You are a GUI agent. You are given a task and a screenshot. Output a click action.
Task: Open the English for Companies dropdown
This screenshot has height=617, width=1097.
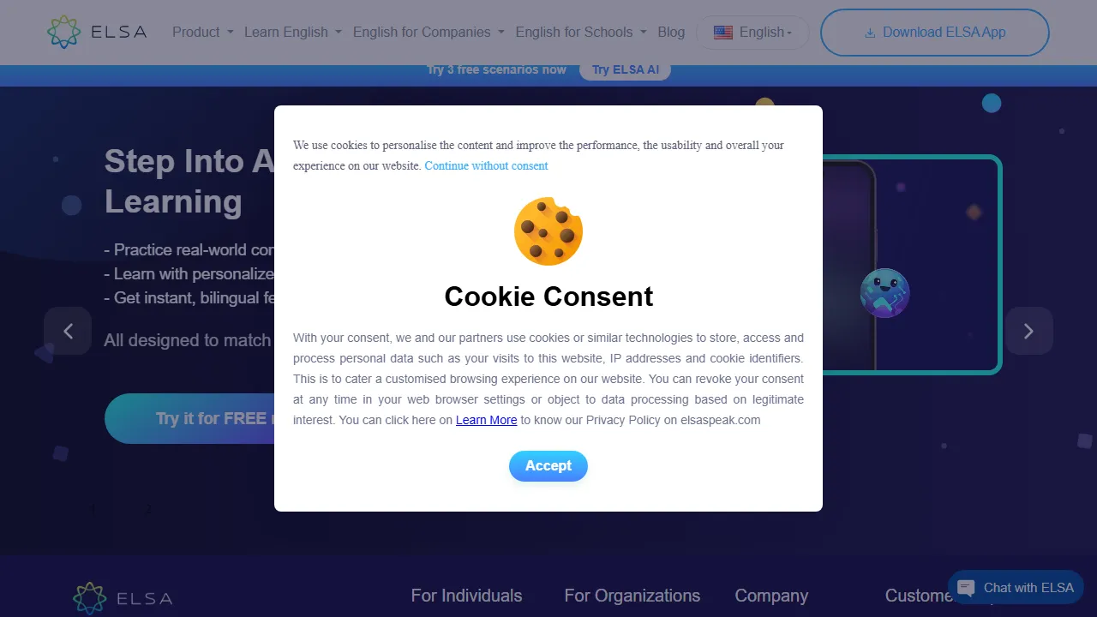429,32
